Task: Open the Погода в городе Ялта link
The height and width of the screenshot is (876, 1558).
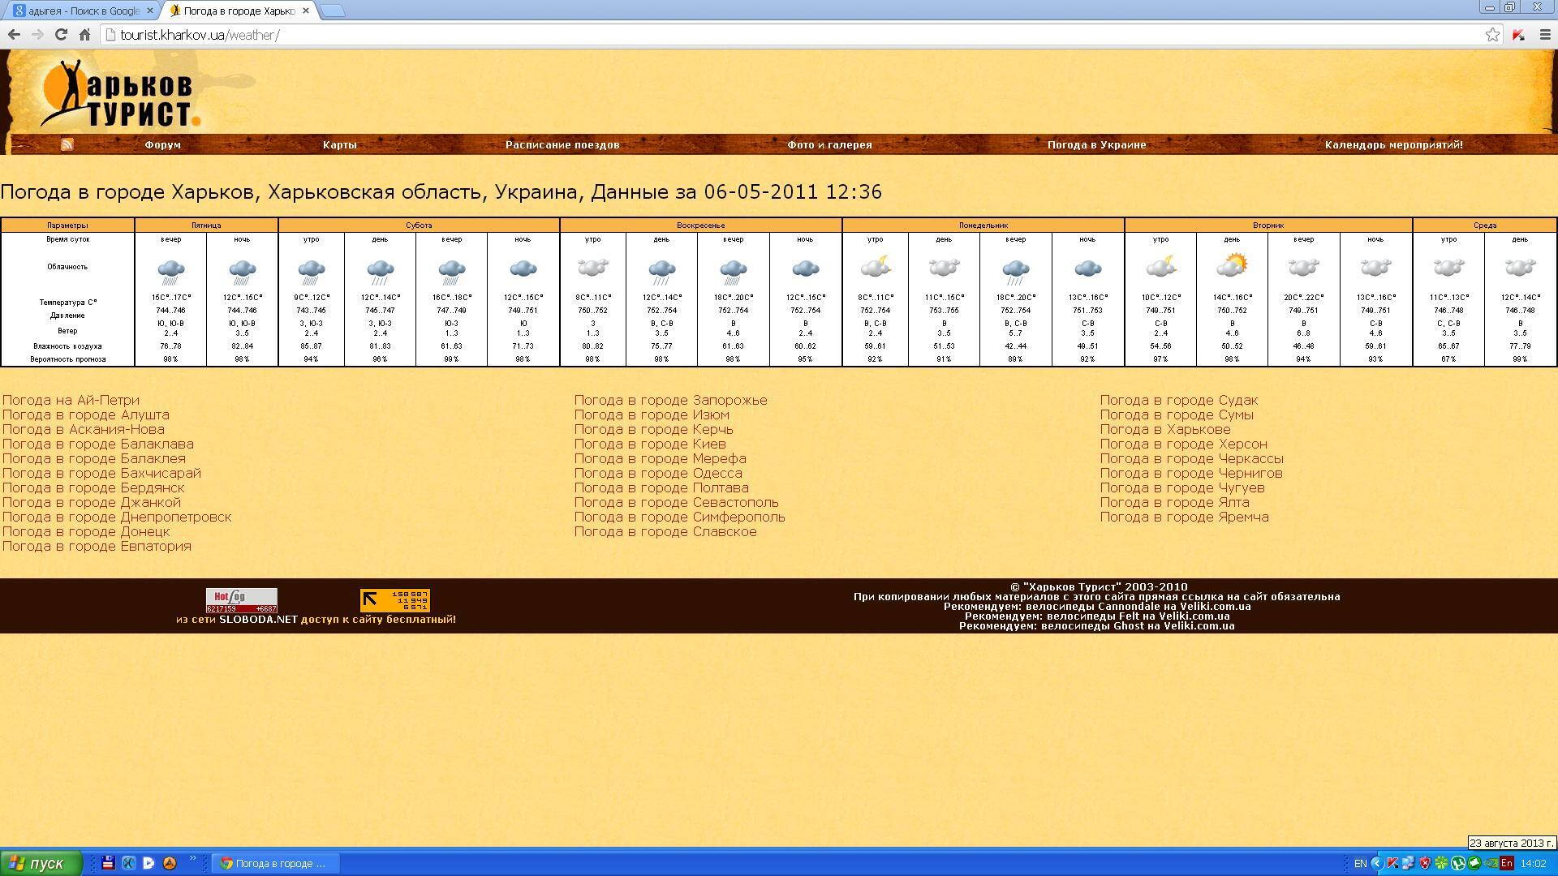Action: tap(1173, 502)
